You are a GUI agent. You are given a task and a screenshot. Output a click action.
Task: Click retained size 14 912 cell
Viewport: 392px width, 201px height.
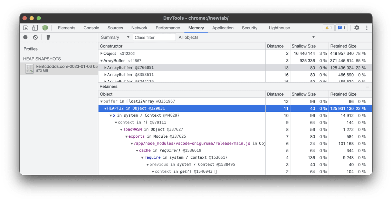pos(347,116)
